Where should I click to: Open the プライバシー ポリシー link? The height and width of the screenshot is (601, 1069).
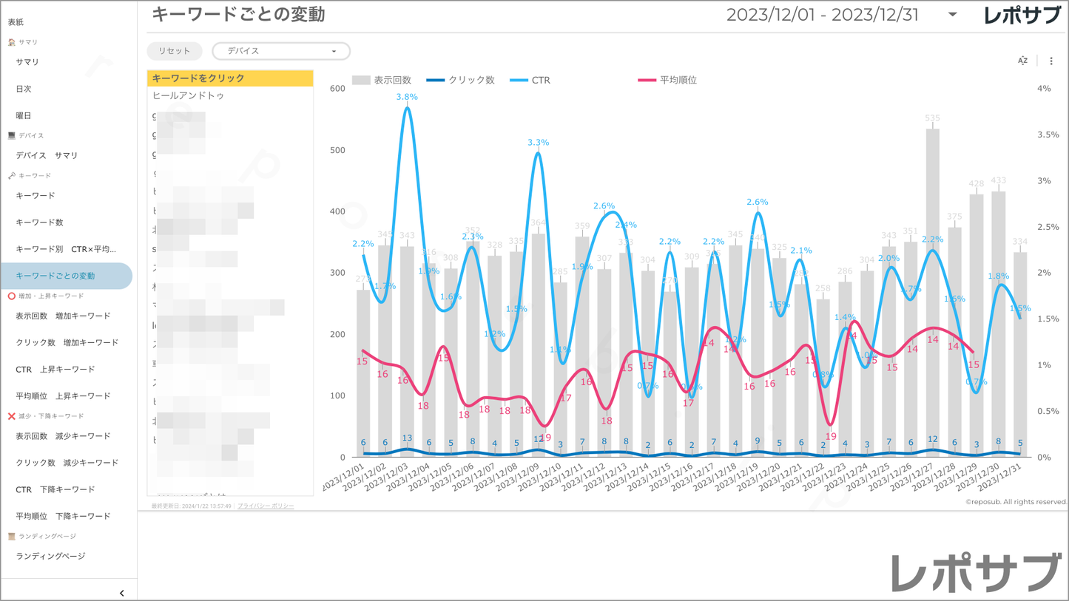pos(266,506)
